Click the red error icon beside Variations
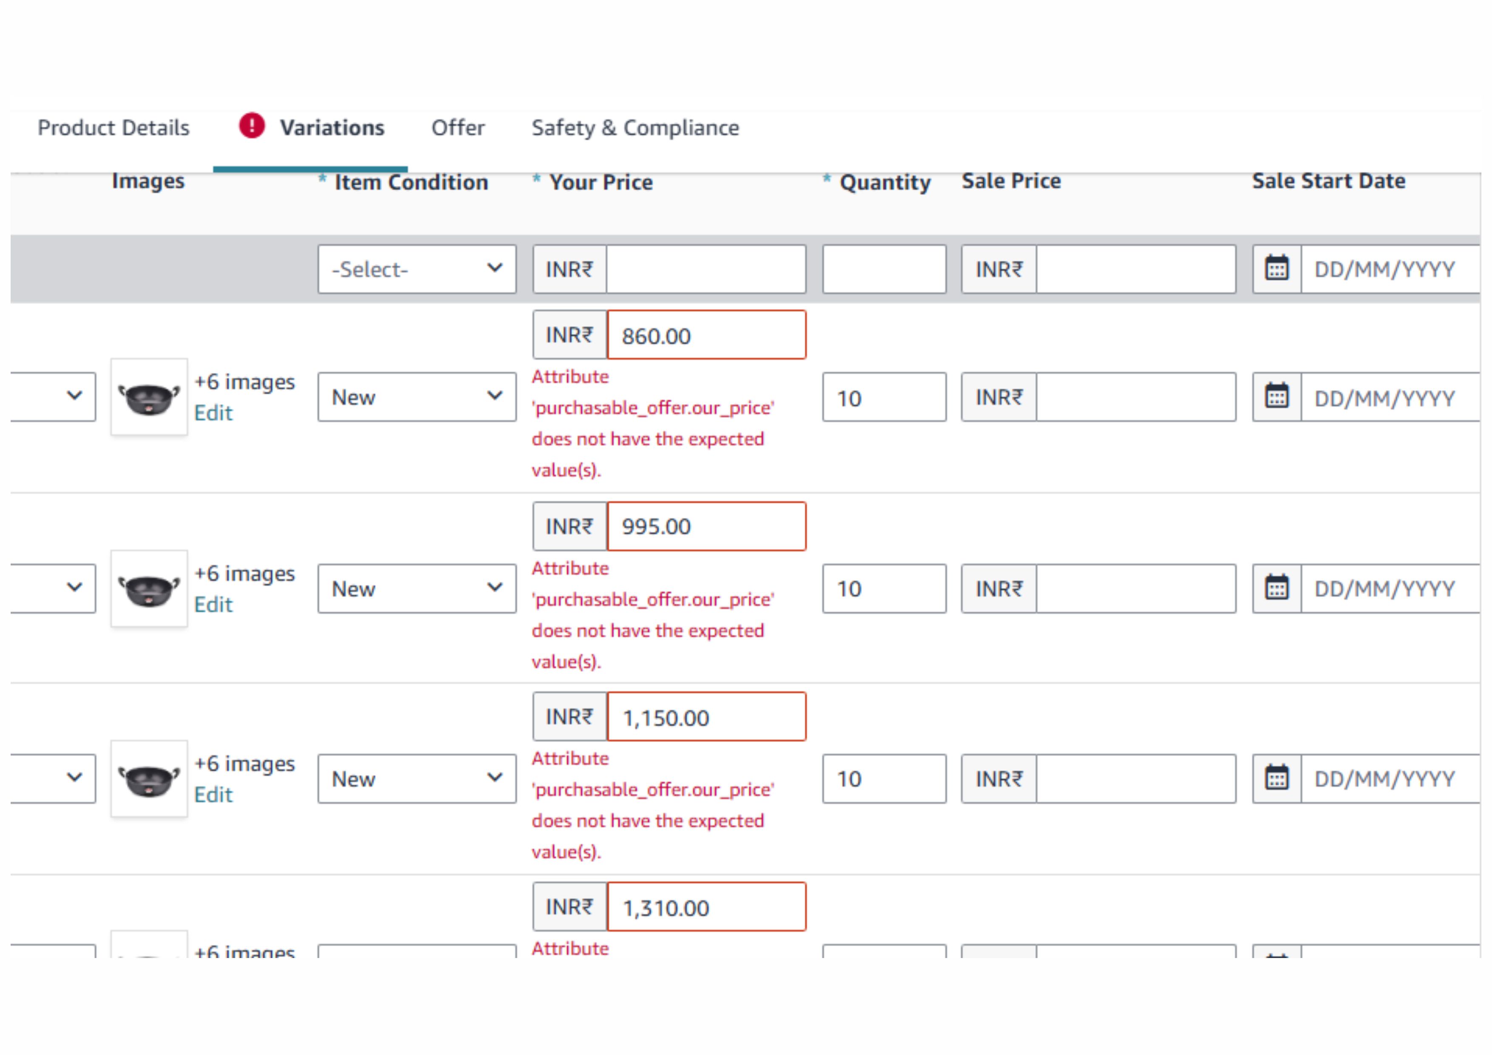The height and width of the screenshot is (1055, 1492). [x=252, y=125]
